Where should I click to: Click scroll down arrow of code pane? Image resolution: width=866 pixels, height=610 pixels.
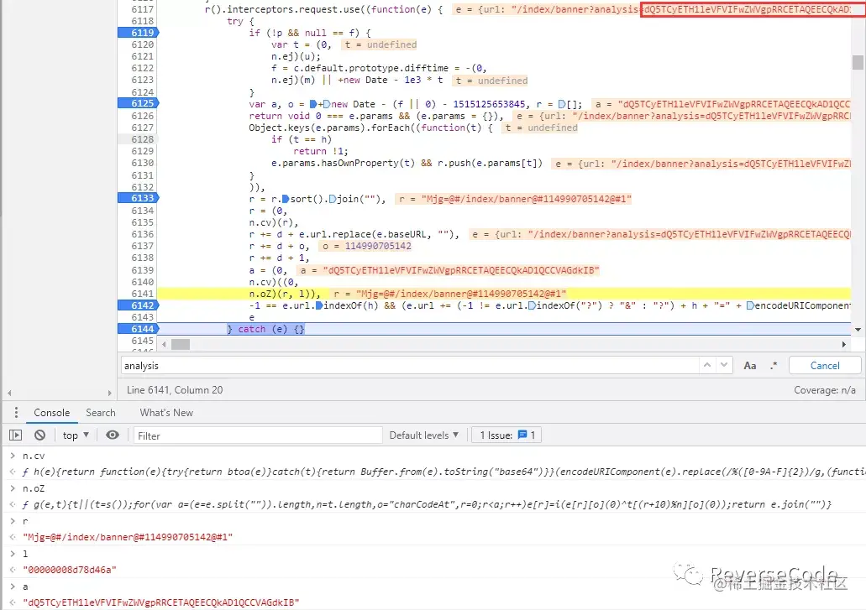857,329
